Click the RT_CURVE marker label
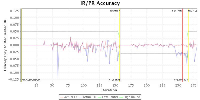This screenshot has width=200, height=100. pyautogui.click(x=114, y=79)
